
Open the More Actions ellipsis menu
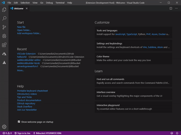pos(176,8)
